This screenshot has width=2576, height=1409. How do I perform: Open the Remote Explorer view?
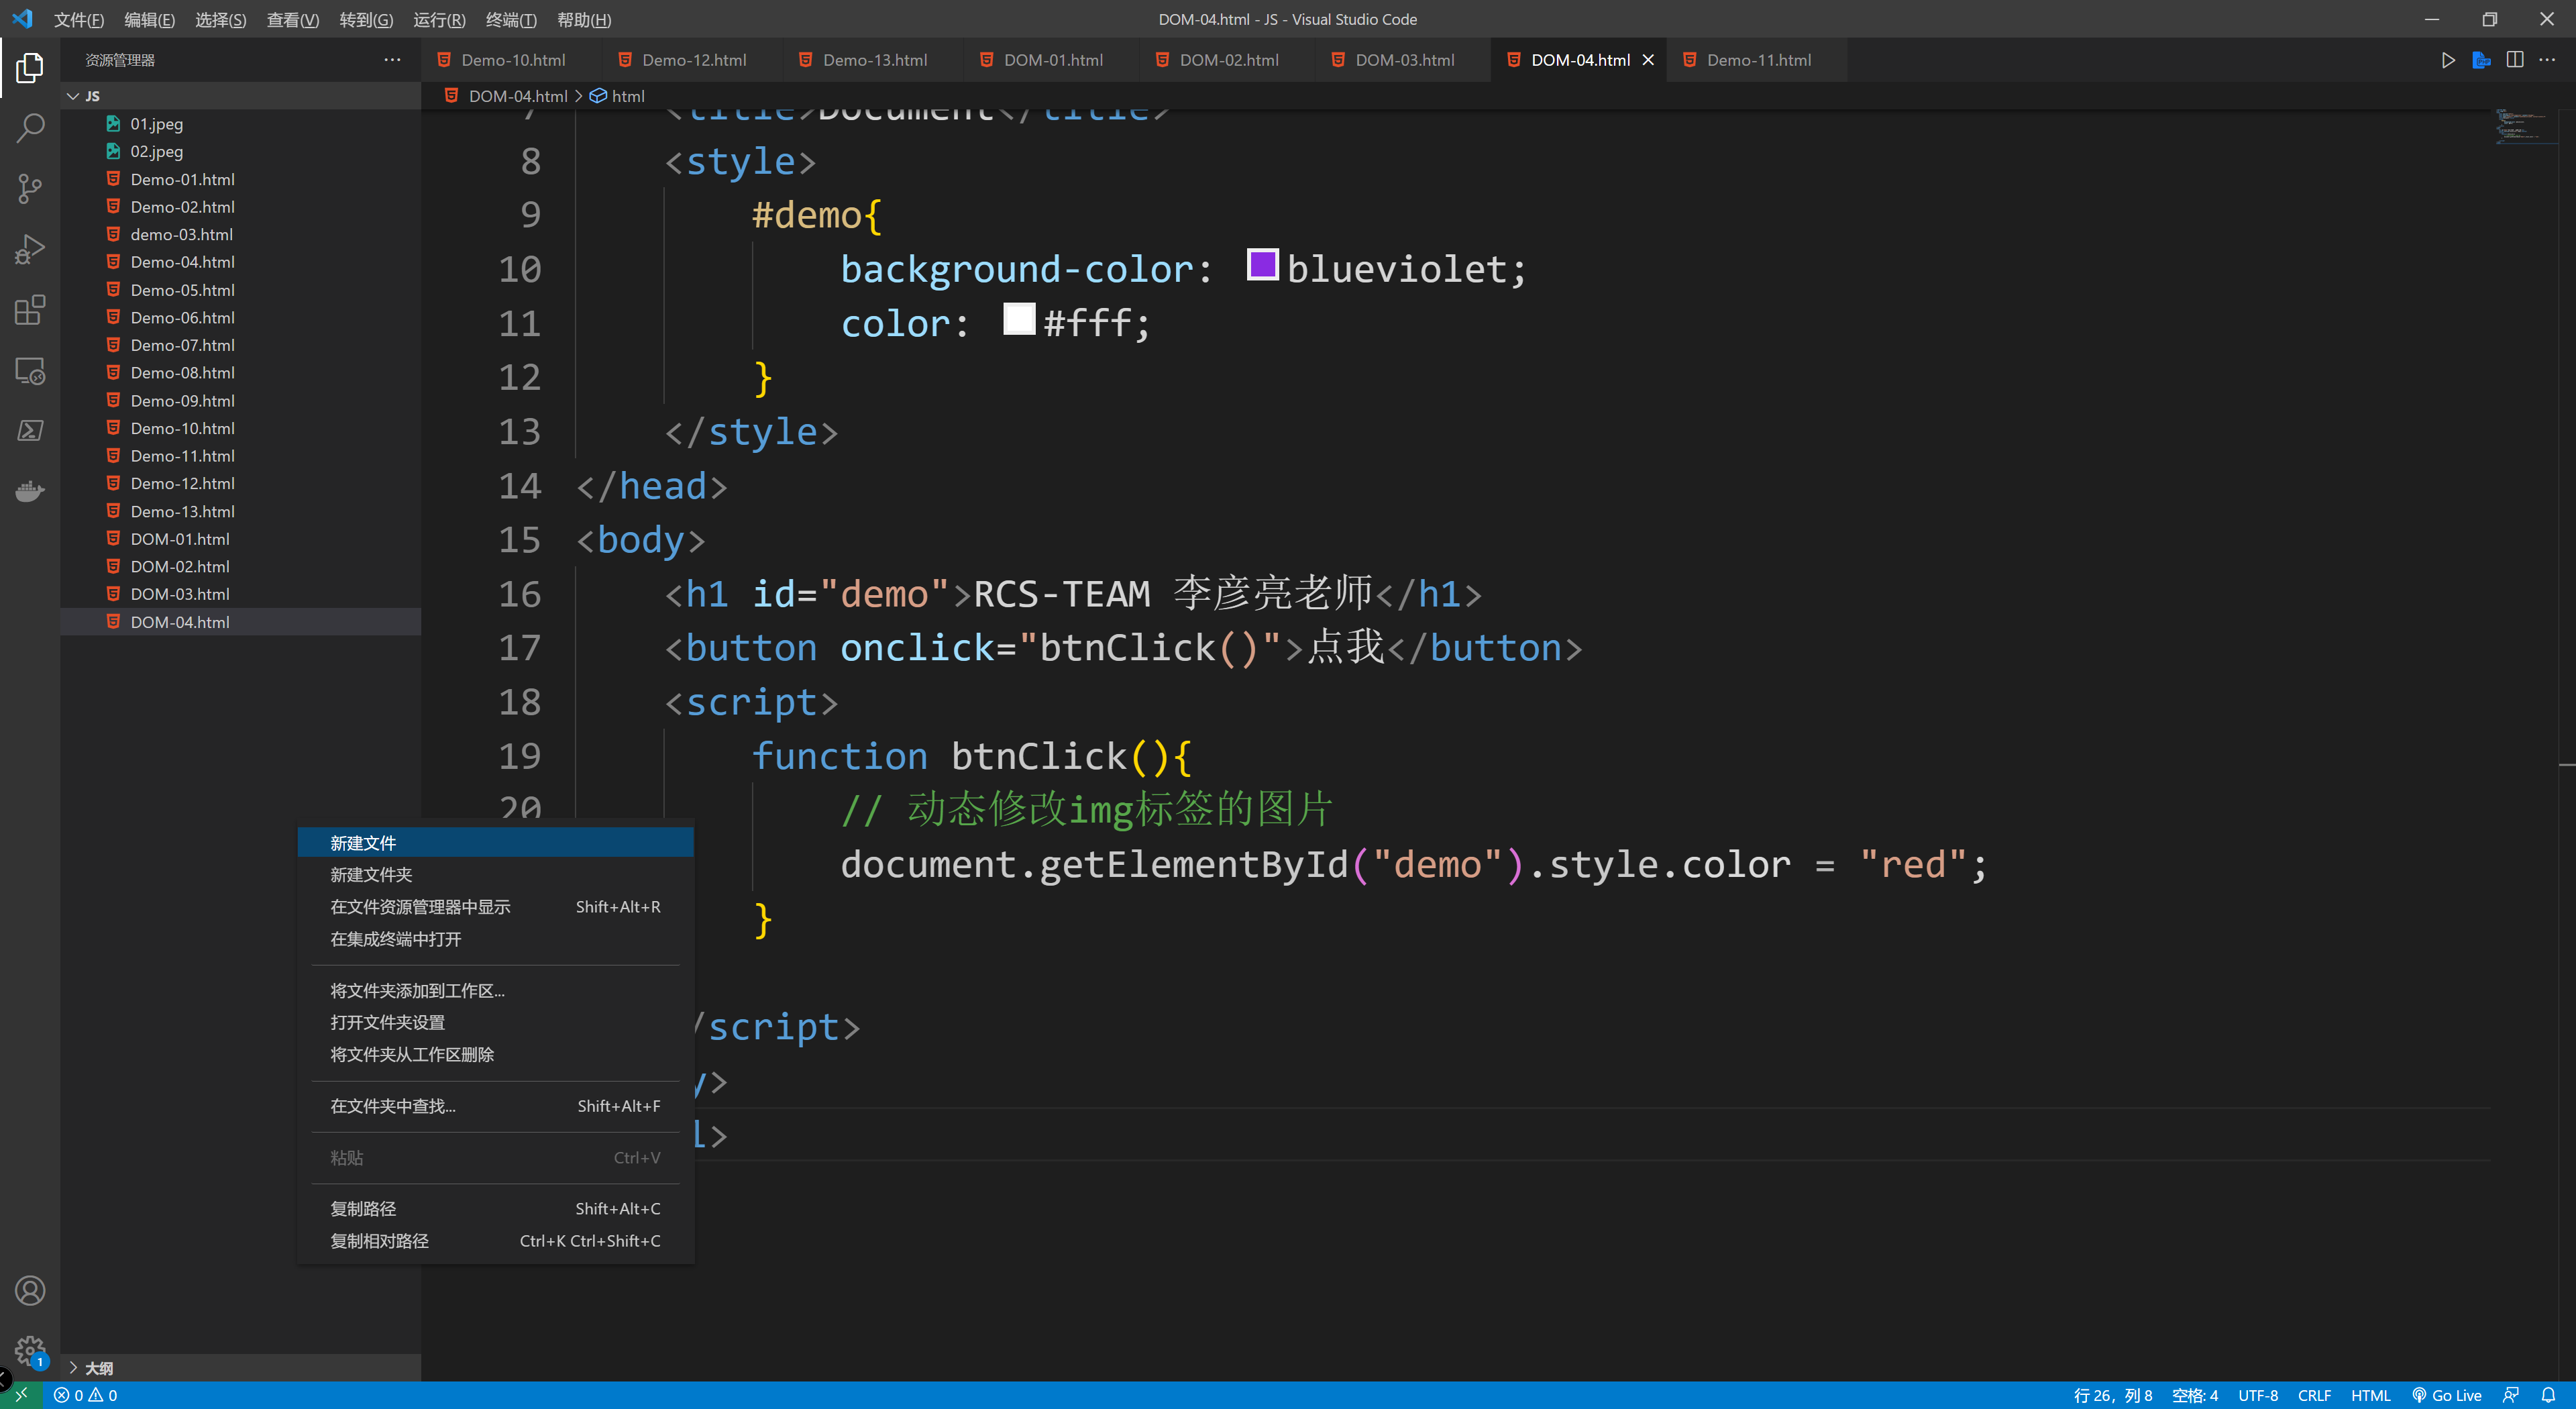30,371
